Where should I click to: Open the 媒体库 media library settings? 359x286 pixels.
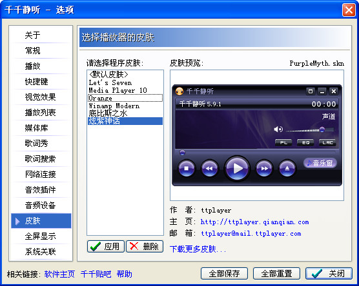[41, 128]
